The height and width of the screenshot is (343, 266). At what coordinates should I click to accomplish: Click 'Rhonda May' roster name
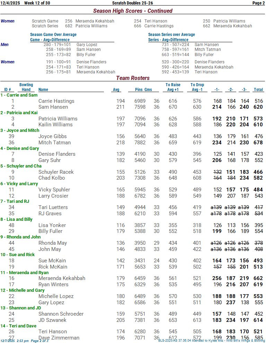click(53, 243)
